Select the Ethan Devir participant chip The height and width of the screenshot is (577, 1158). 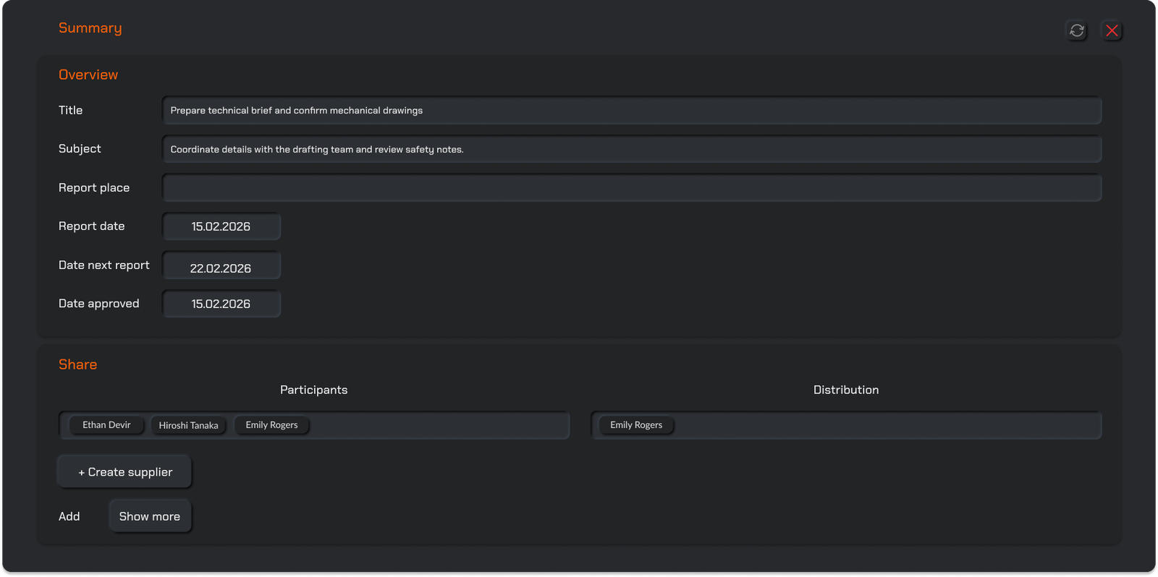[106, 425]
